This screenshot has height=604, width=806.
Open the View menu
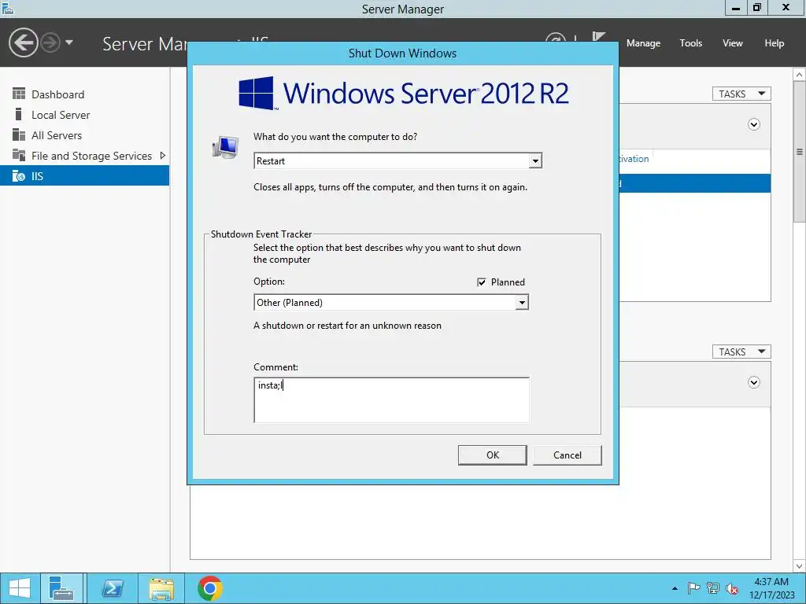click(x=733, y=43)
